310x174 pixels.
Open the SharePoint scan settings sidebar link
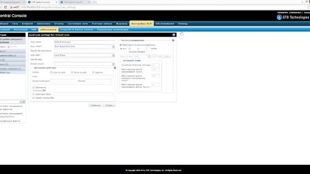pyautogui.click(x=11, y=115)
